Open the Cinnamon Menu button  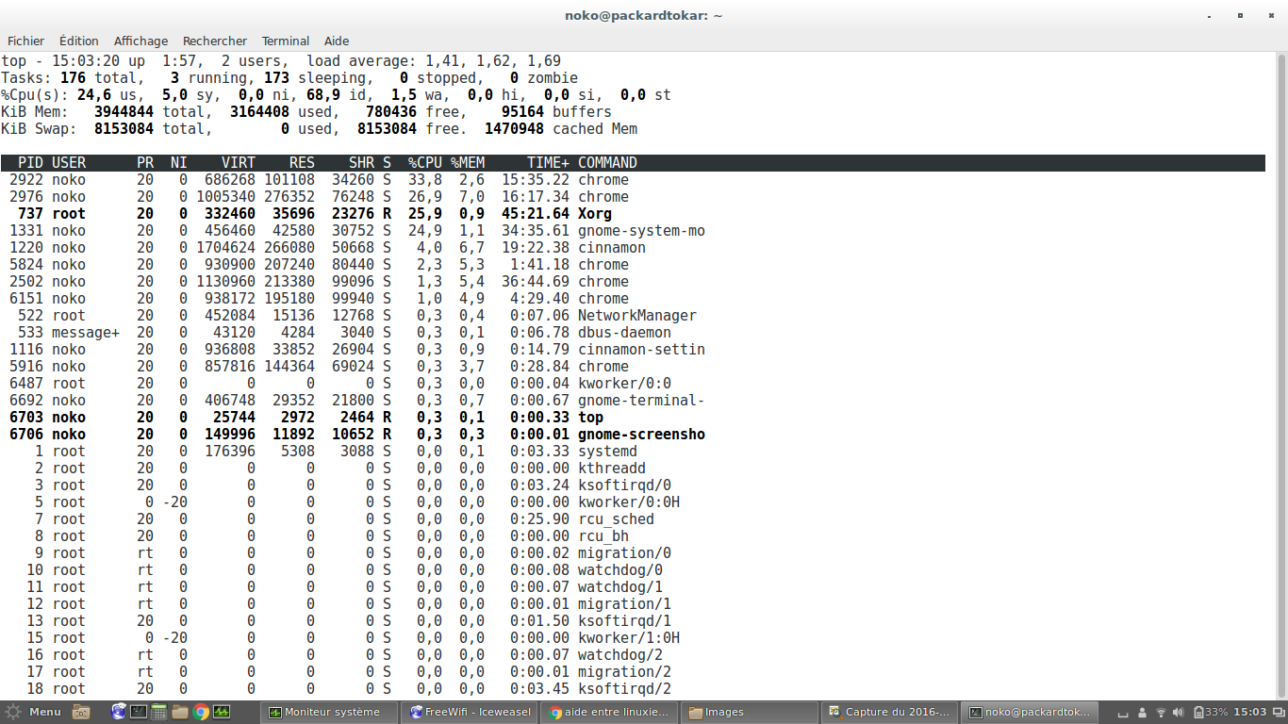point(34,712)
